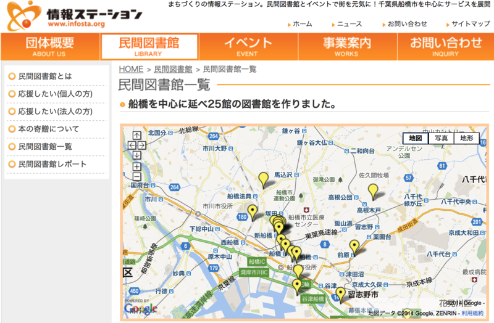The image size is (494, 323).
Task: Click the 八千代台 station label on map
Action: (x=439, y=254)
